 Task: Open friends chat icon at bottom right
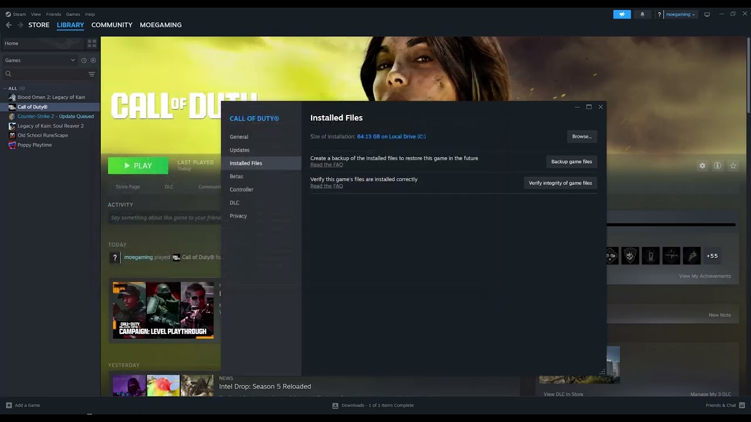click(742, 405)
